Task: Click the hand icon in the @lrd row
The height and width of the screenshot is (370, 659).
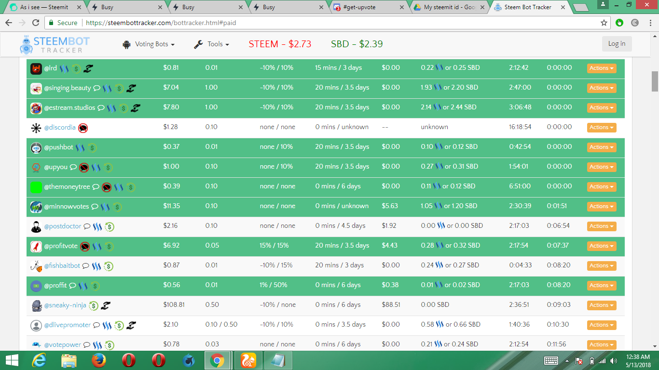Action: coord(87,69)
